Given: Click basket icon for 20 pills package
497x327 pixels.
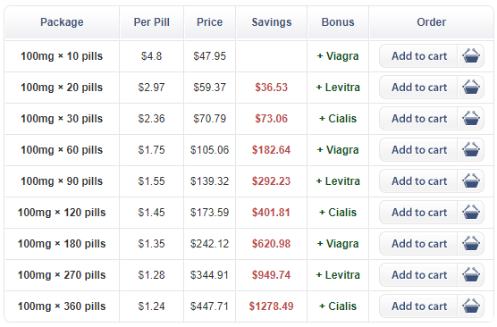Looking at the screenshot, I should pyautogui.click(x=471, y=88).
